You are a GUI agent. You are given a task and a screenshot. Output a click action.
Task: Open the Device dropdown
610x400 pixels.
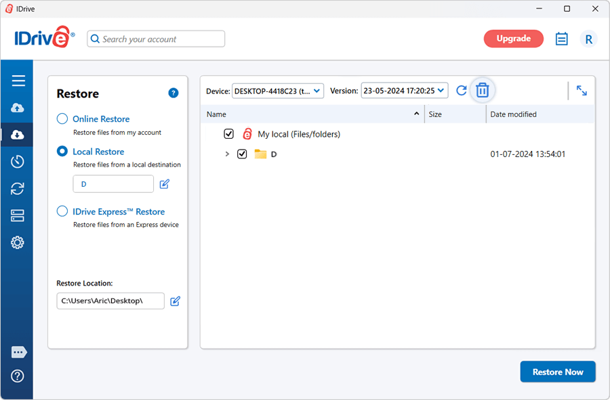[278, 91]
